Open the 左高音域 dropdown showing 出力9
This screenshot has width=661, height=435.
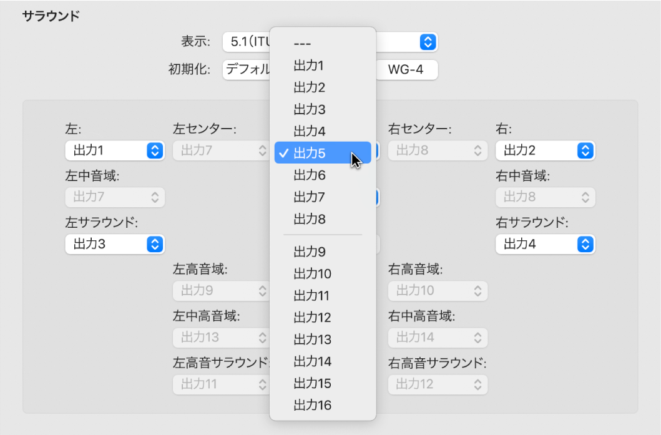(x=222, y=291)
